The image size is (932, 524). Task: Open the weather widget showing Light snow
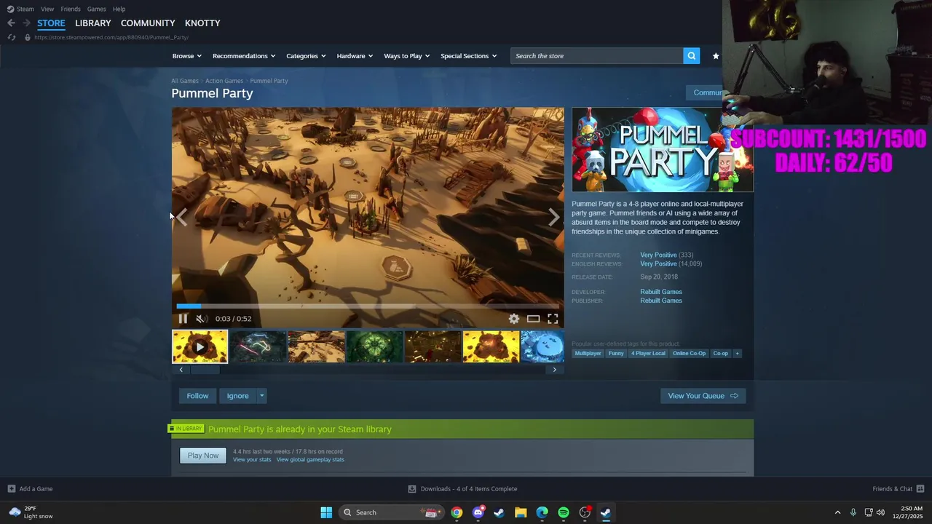coord(31,512)
